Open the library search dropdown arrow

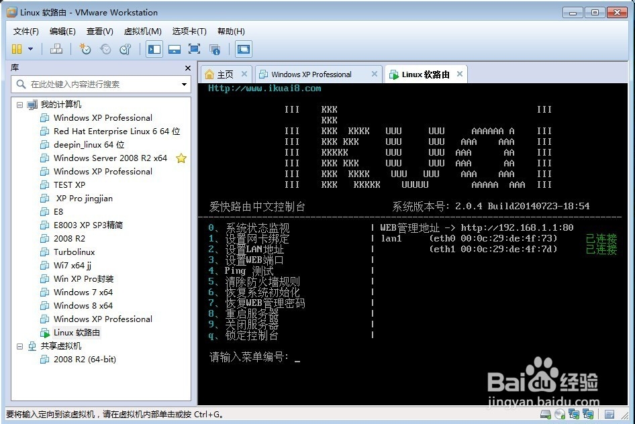pyautogui.click(x=185, y=84)
